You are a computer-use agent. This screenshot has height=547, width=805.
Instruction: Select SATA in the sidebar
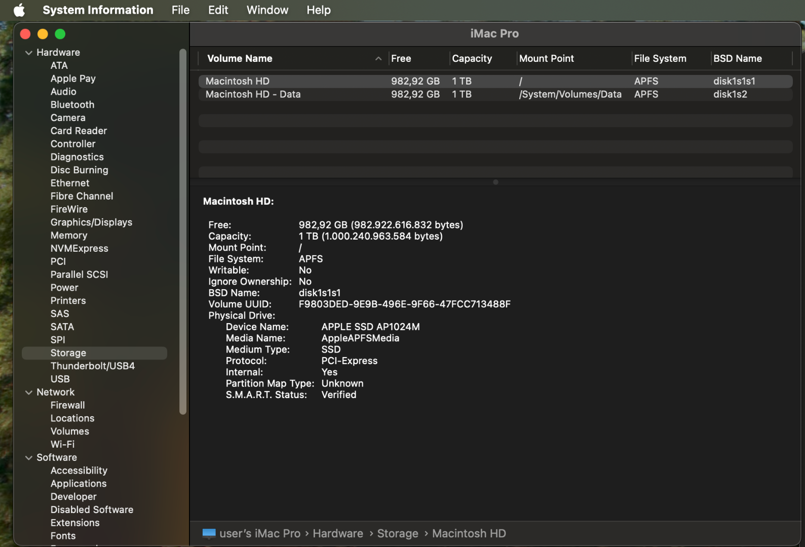[62, 327]
